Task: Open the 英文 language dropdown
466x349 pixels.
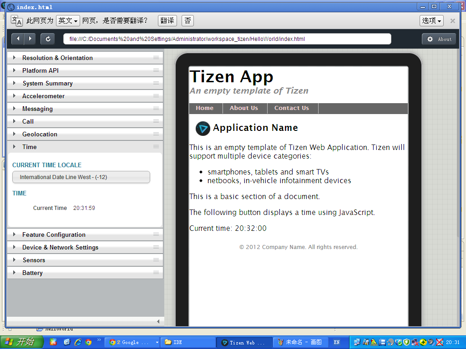Action: click(68, 21)
